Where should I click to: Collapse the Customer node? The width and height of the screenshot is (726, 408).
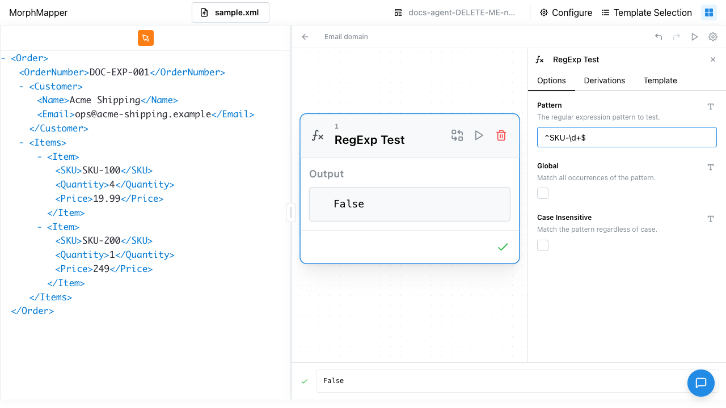[22, 87]
